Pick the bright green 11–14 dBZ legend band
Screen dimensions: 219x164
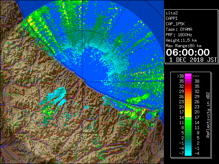click(188, 122)
